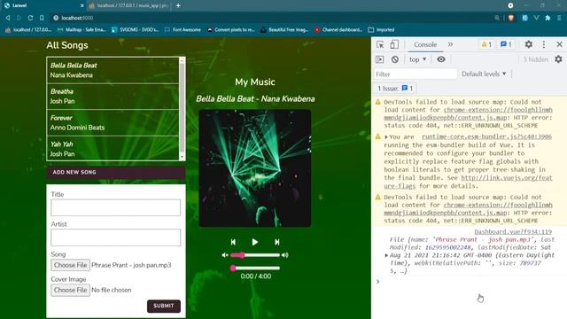This screenshot has width=567, height=319.
Task: Submit the new song form
Action: [x=163, y=306]
